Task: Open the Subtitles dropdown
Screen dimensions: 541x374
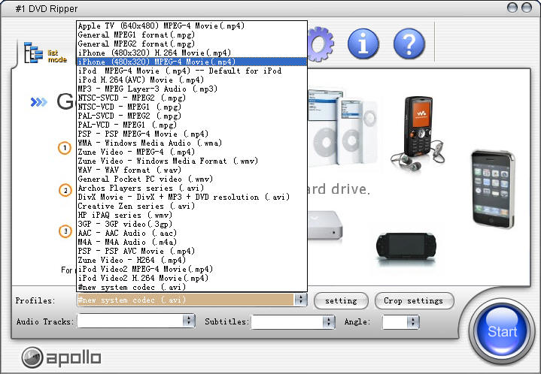Action: (329, 322)
